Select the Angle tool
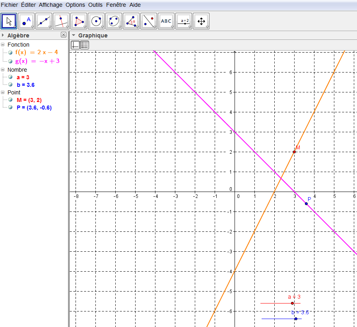The height and width of the screenshot is (327, 357). coord(131,21)
